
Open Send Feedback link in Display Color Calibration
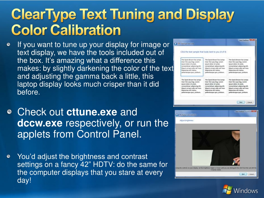(240, 111)
